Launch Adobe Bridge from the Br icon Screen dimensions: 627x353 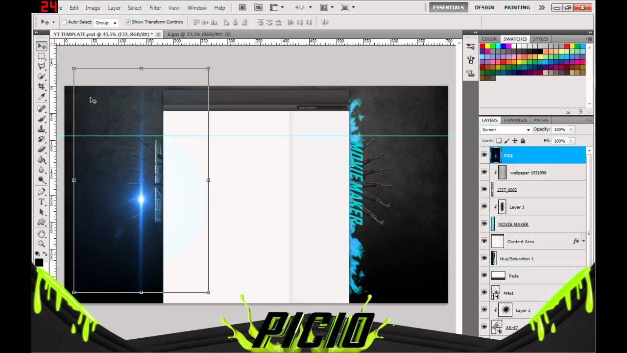[x=242, y=7]
